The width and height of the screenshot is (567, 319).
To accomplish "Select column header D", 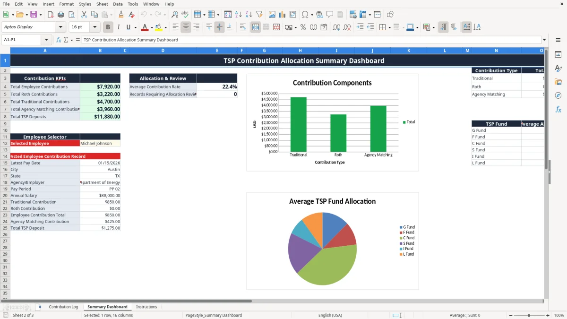I will (163, 50).
